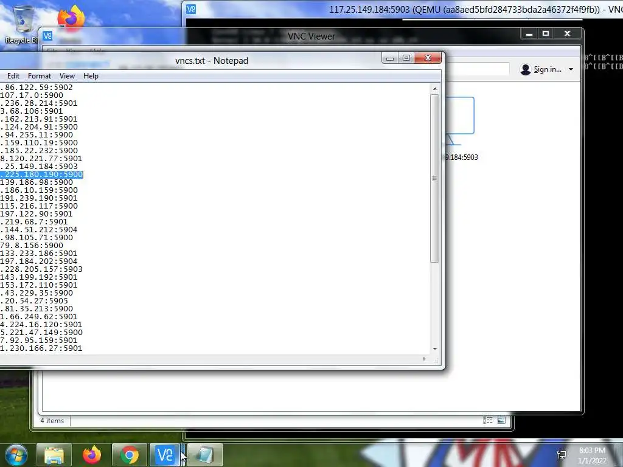This screenshot has width=623, height=467.
Task: Open File Explorer from the taskbar
Action: click(54, 455)
